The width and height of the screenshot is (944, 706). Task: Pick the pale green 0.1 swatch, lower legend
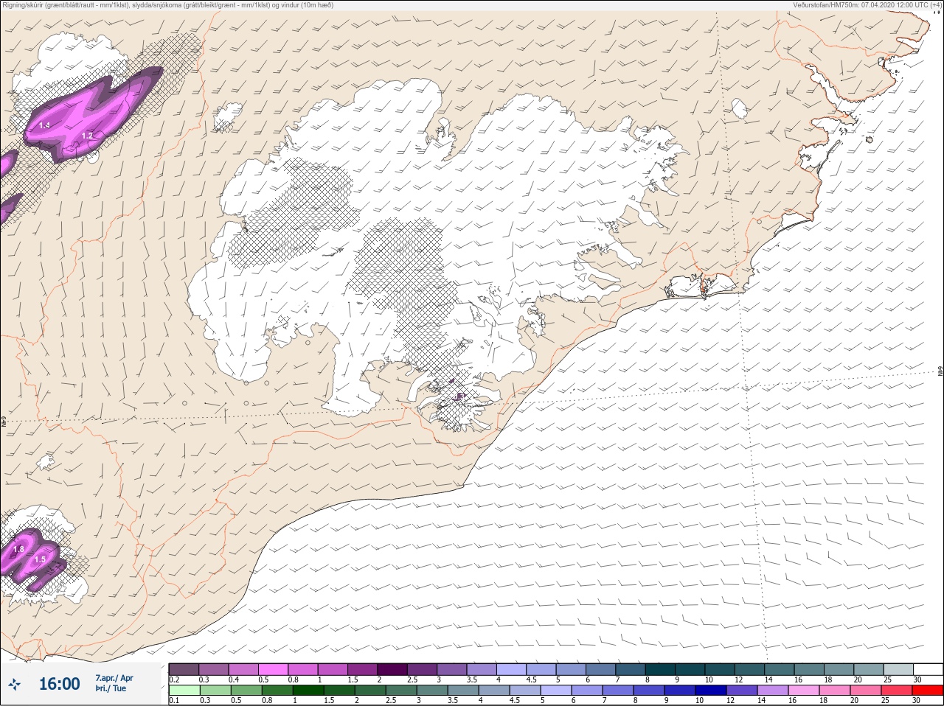184,691
